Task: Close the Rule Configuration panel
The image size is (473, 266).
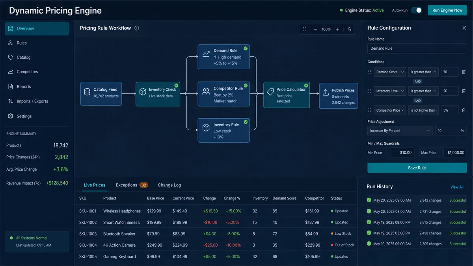Action: coord(464,28)
